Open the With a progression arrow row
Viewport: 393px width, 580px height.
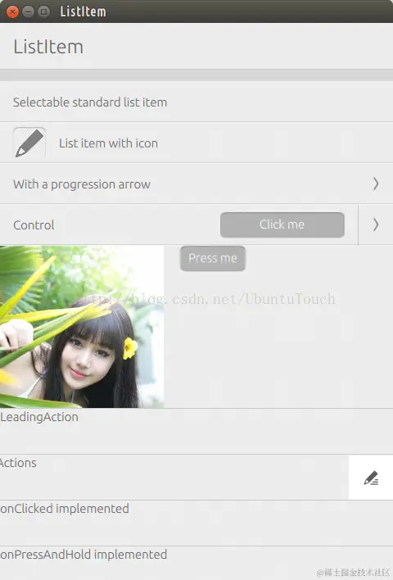[196, 184]
